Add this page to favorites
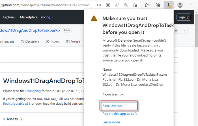 [135, 5]
